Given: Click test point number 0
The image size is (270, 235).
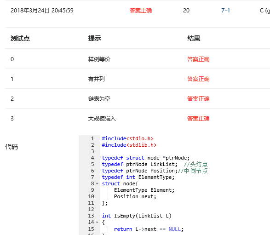Looking at the screenshot, I should pos(12,59).
